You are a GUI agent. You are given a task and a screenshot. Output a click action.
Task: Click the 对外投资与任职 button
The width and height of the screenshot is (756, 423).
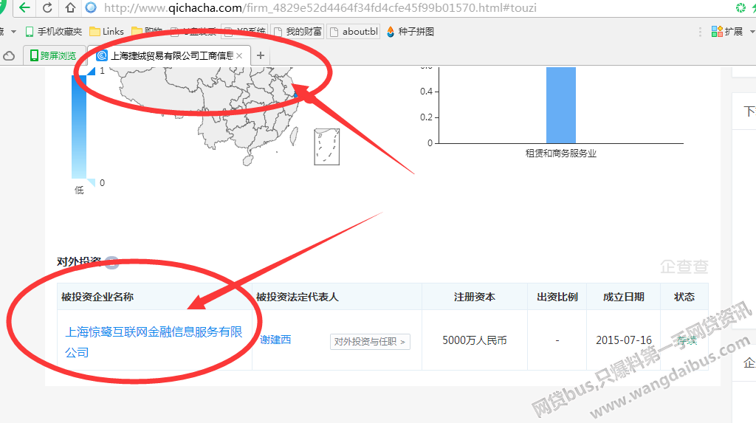pos(370,342)
